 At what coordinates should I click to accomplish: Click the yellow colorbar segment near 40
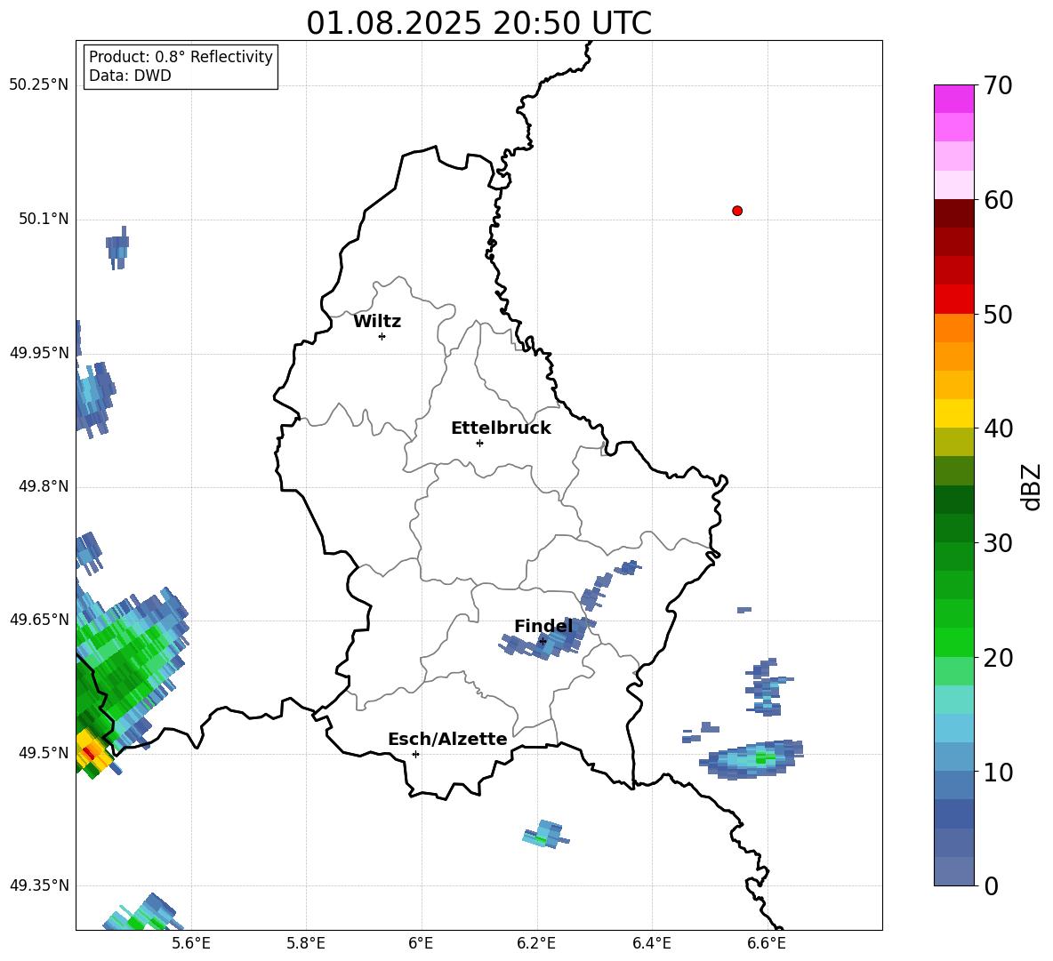coord(954,413)
